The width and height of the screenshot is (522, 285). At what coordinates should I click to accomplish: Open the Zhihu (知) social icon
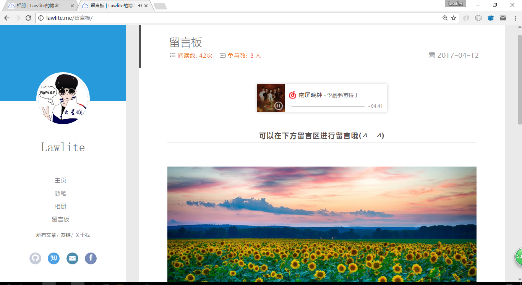coord(54,259)
